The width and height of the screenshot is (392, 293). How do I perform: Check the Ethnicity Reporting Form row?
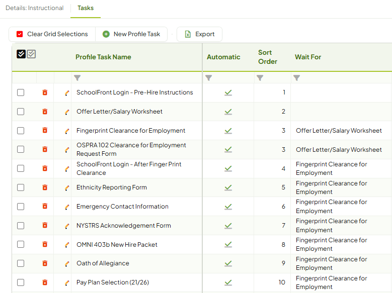(x=21, y=187)
